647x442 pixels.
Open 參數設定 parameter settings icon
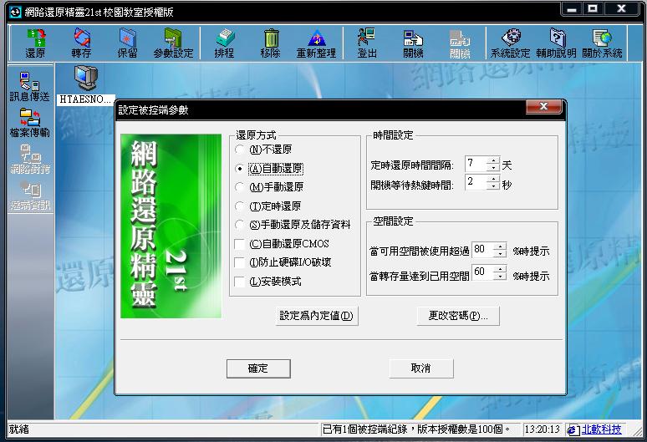point(172,43)
